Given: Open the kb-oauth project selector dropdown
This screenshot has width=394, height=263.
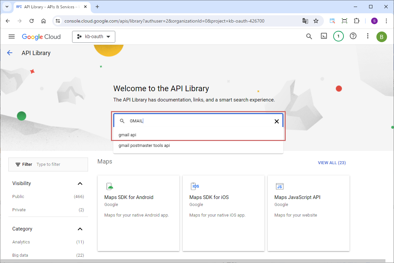Looking at the screenshot, I should pyautogui.click(x=94, y=37).
